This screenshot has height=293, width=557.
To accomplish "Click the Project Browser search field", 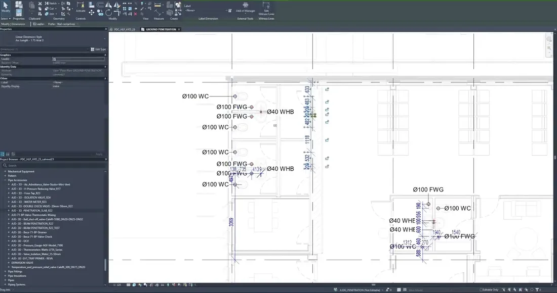I will point(53,166).
